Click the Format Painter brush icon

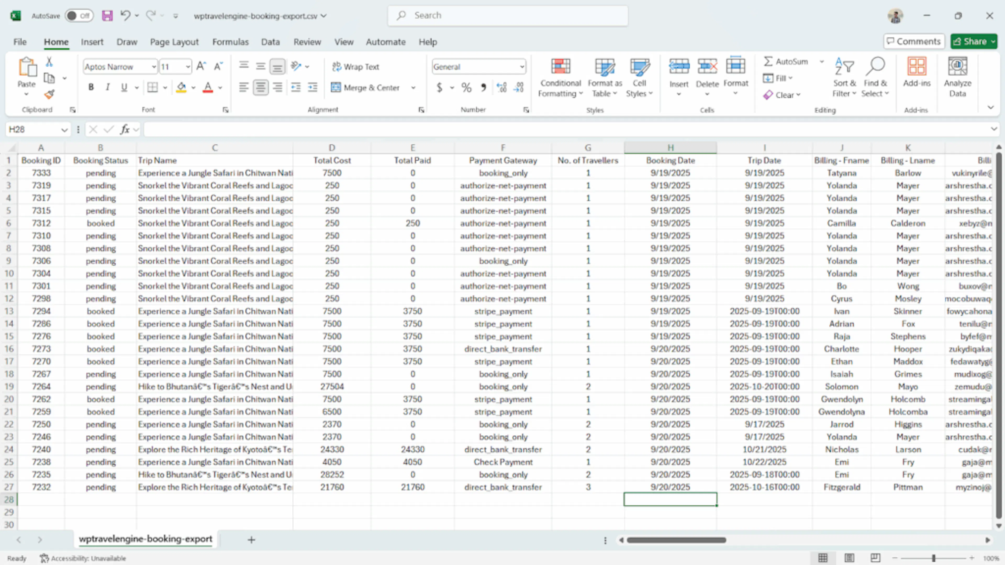(x=49, y=94)
